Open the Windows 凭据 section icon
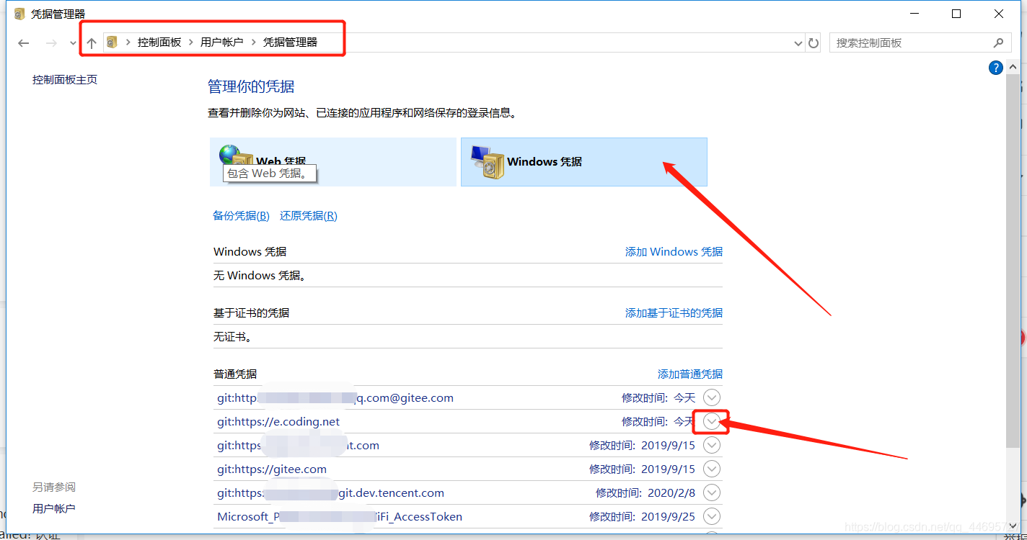Viewport: 1027px width, 540px height. point(488,161)
